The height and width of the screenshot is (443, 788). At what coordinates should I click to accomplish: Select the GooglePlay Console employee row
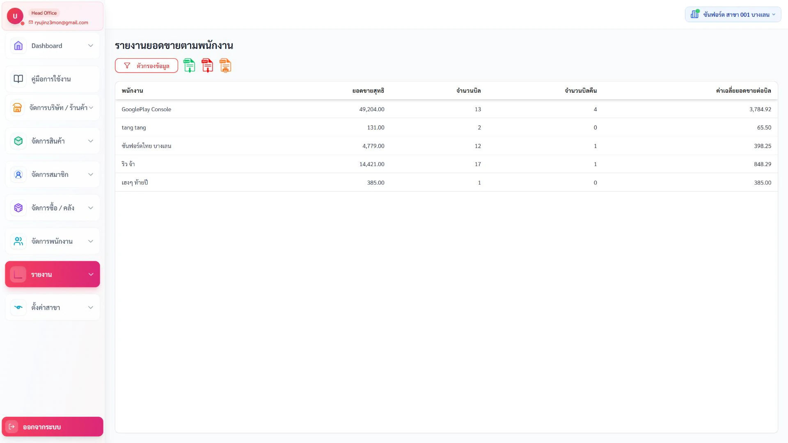pos(446,109)
